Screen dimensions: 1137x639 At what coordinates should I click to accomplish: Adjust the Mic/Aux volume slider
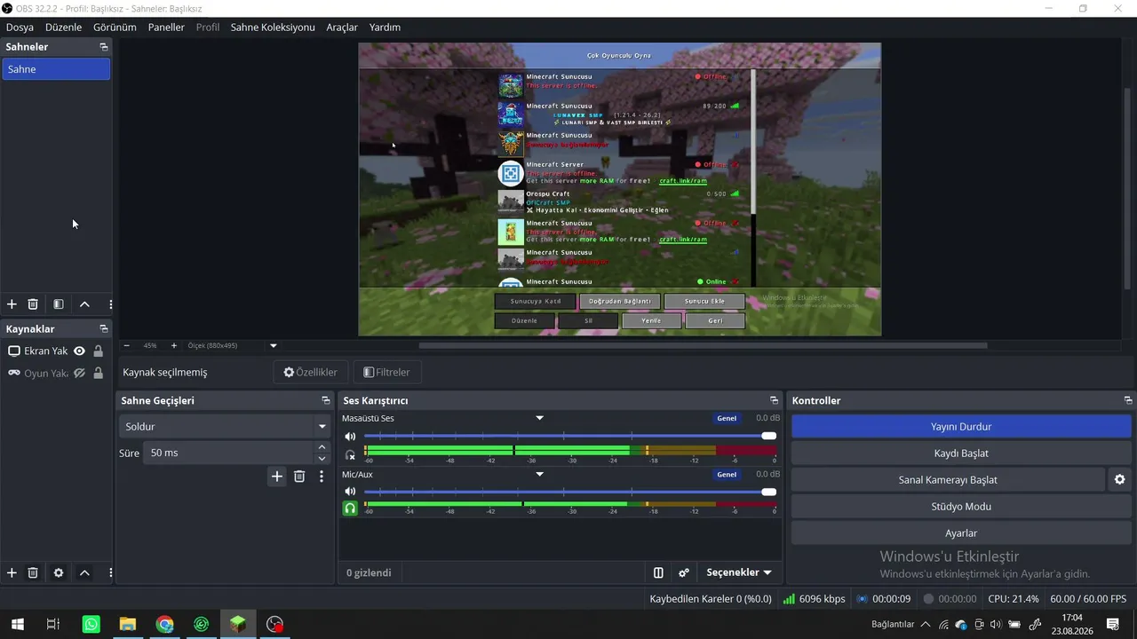click(570, 492)
